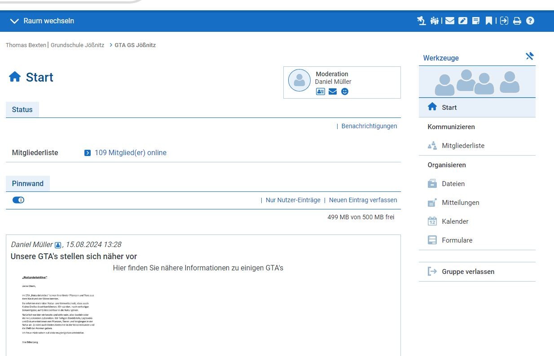This screenshot has height=356, width=554.
Task: Open help via the question mark icon
Action: click(x=530, y=21)
